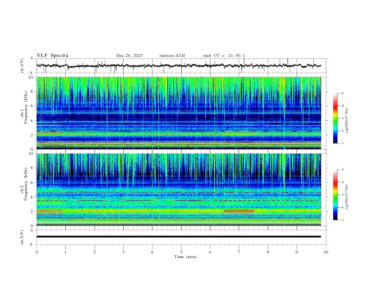Image resolution: width=367 pixels, height=283 pixels.
Task: Click time axis tick label "8"
Action: [268, 252]
